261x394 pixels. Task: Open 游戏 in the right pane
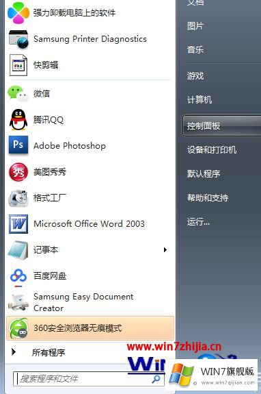pyautogui.click(x=195, y=75)
